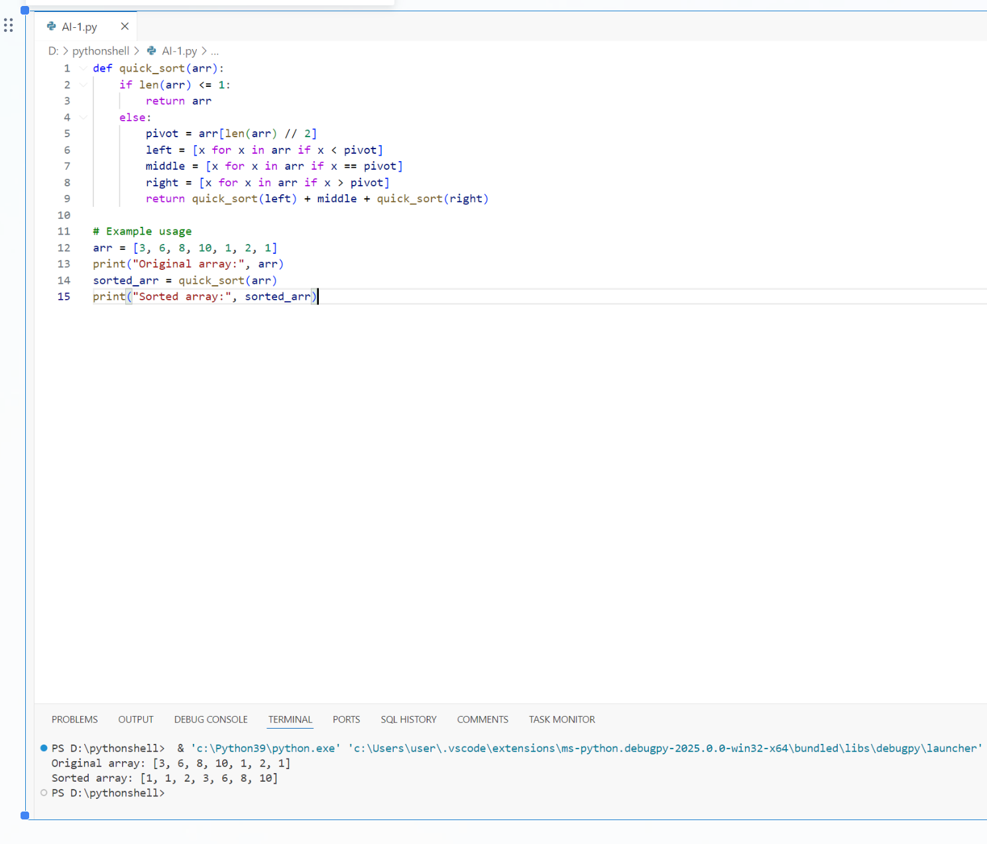The width and height of the screenshot is (987, 844).
Task: Open the SQL HISTORY tab
Action: 409,719
